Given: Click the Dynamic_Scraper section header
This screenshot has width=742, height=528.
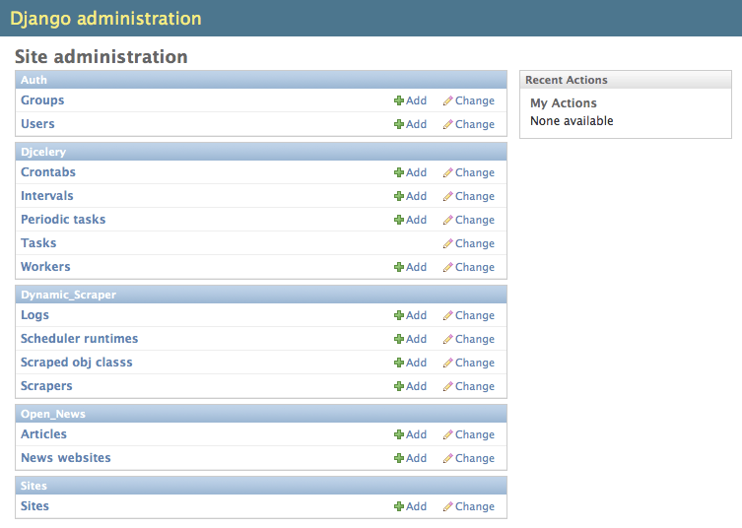Looking at the screenshot, I should (x=261, y=295).
